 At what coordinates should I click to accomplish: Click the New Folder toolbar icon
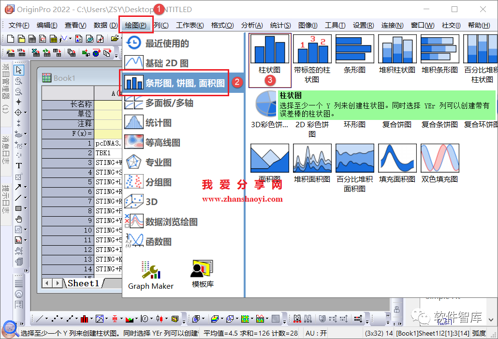pos(21,39)
